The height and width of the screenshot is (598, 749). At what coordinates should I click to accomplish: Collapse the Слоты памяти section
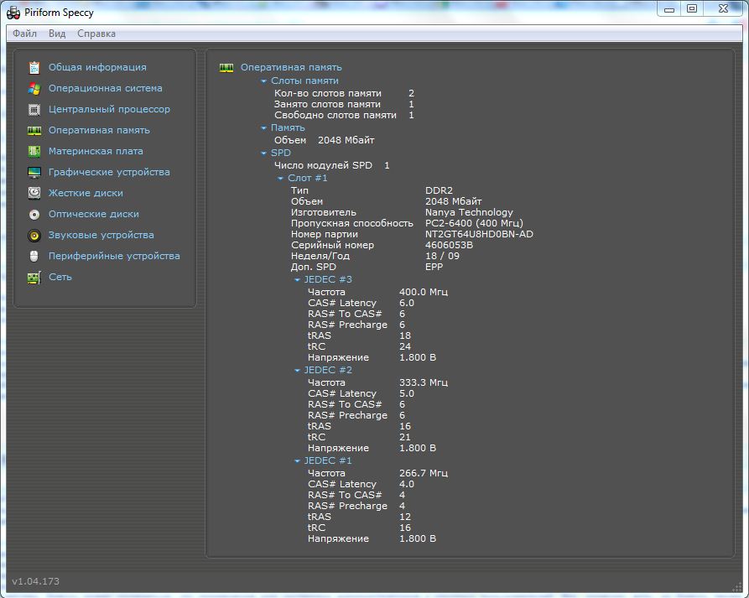(x=263, y=81)
